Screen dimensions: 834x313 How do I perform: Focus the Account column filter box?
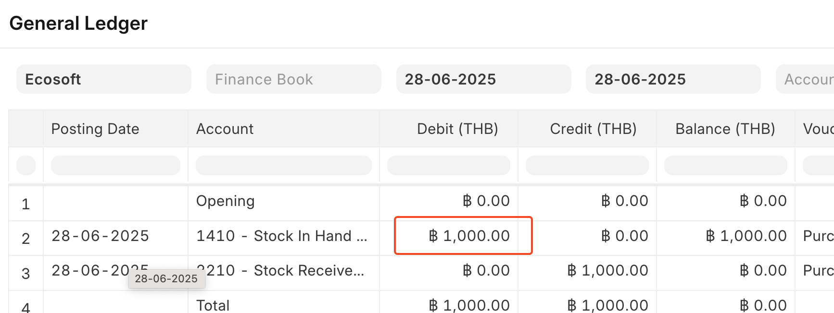pos(284,165)
